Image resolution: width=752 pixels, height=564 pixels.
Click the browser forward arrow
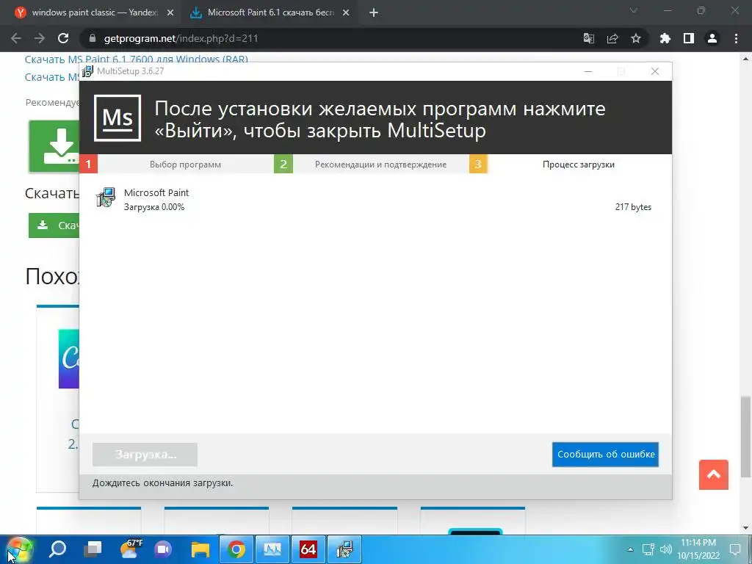click(x=40, y=38)
